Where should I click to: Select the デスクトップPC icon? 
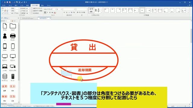point(13,66)
